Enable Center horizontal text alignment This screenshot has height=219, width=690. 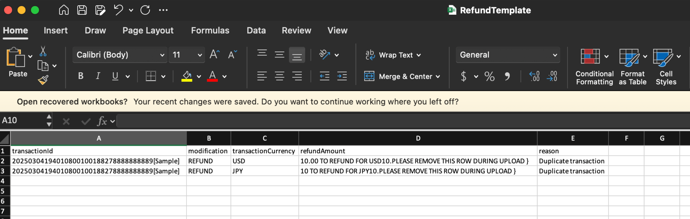click(279, 76)
